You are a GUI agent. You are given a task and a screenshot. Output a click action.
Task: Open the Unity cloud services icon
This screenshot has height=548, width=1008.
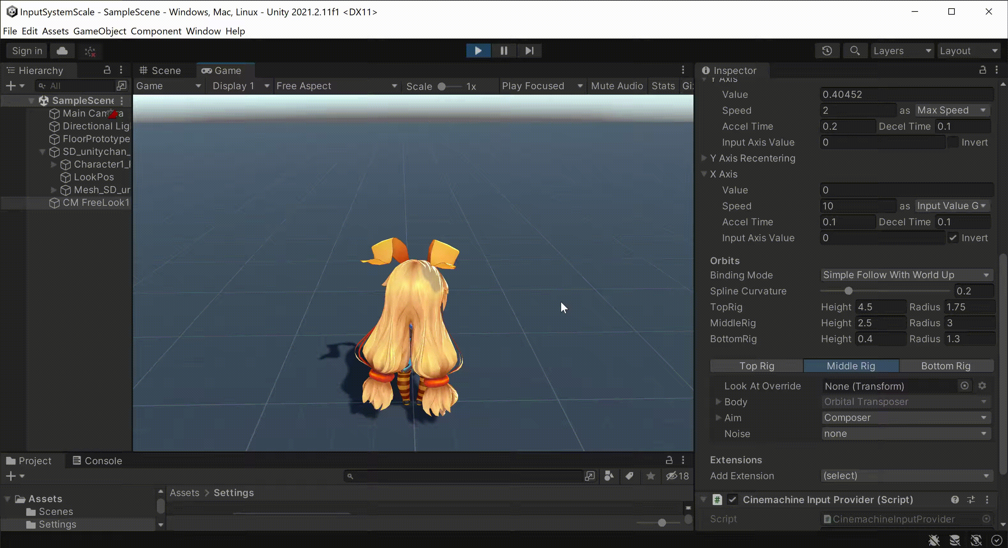tap(62, 51)
